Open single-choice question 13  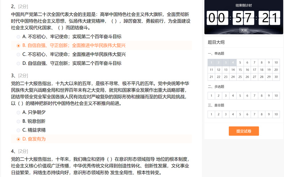pyautogui.click(x=226, y=70)
